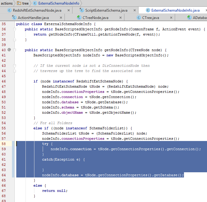Click 'getDatabase' call on line 50
This screenshot has width=207, height=202.
click(x=110, y=102)
